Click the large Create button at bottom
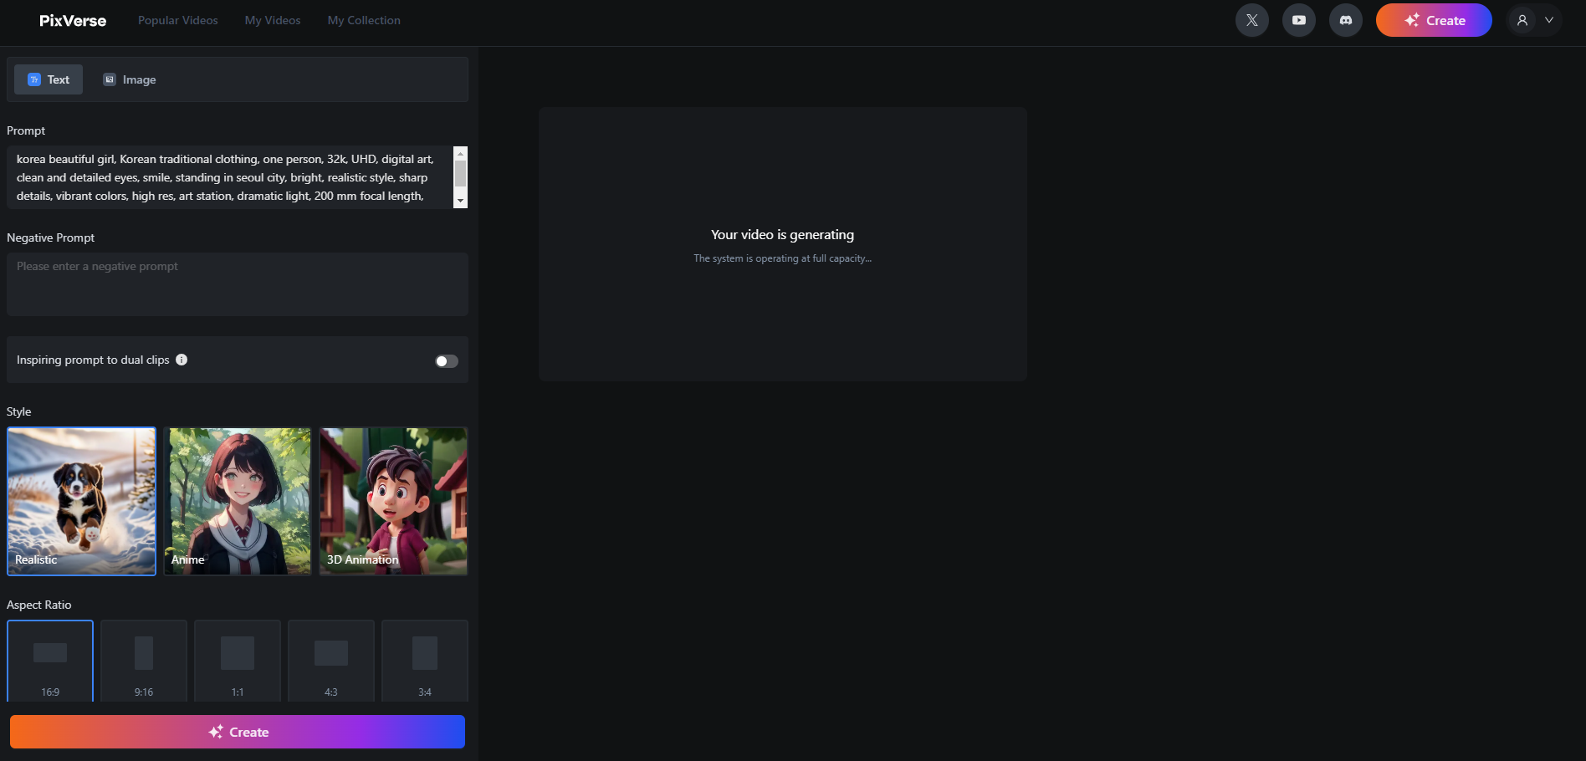 (x=238, y=732)
